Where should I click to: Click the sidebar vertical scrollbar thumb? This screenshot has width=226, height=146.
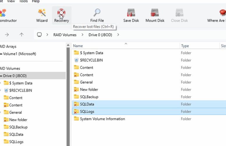(x=68, y=97)
